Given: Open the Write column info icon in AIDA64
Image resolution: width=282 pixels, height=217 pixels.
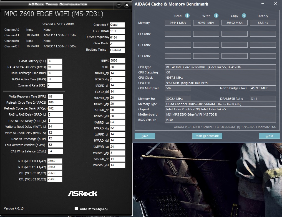Looking at the screenshot, I should [216, 16].
